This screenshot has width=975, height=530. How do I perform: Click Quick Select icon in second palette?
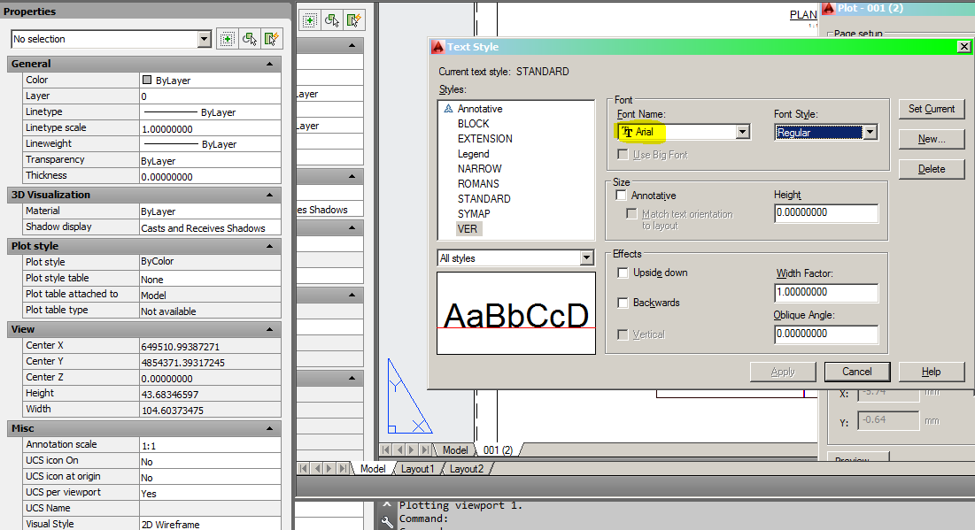[354, 20]
